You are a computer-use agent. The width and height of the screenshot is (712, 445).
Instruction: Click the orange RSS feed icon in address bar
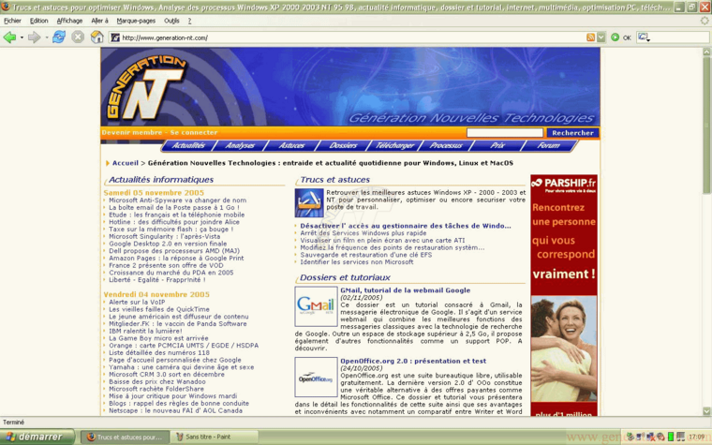tap(590, 37)
